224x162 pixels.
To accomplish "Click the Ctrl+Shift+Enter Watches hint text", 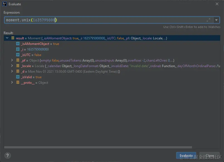I will click(x=192, y=27).
